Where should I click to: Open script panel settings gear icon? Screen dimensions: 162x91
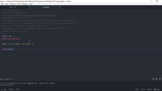tap(160, 79)
